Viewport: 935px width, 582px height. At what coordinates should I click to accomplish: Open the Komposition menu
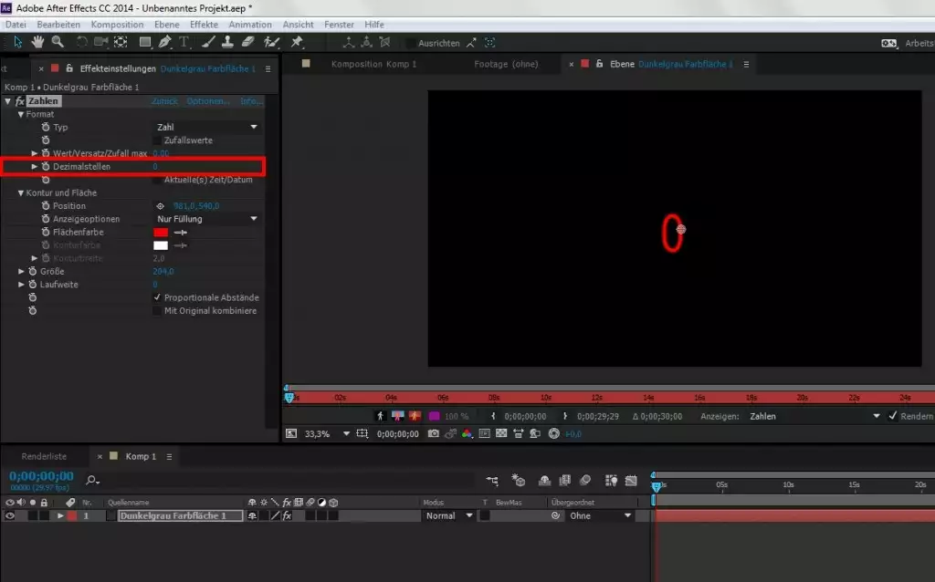(x=117, y=25)
